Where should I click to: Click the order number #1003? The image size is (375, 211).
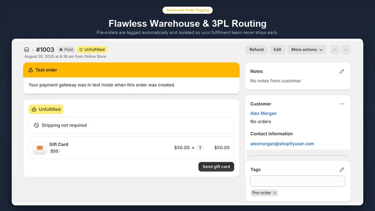click(x=45, y=50)
